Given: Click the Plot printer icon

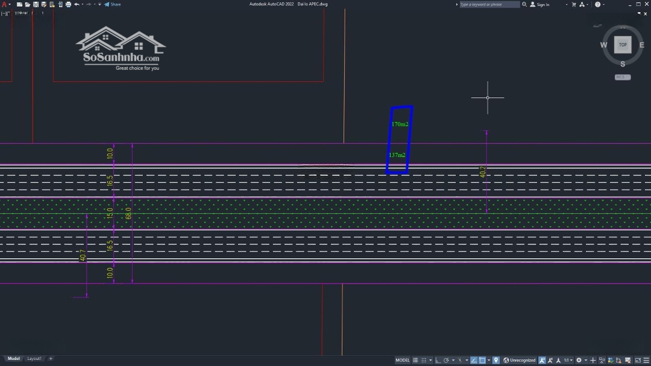Looking at the screenshot, I should point(68,4).
